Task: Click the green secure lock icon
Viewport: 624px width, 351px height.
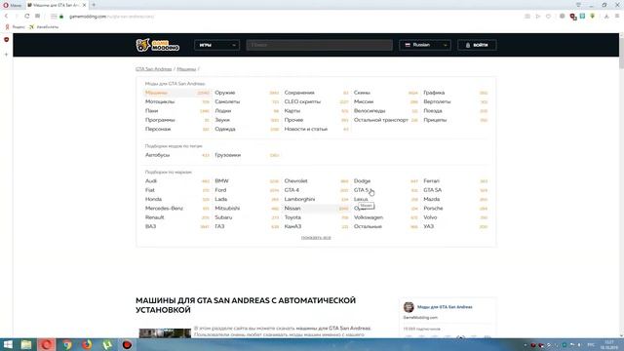Action: pyautogui.click(x=61, y=17)
